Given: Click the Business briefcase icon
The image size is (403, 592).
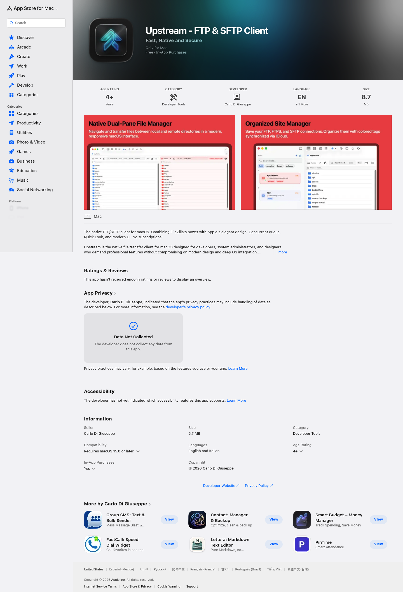Looking at the screenshot, I should (11, 161).
